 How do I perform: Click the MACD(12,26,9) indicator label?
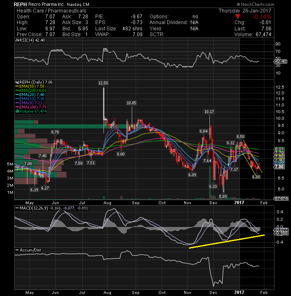[34, 208]
